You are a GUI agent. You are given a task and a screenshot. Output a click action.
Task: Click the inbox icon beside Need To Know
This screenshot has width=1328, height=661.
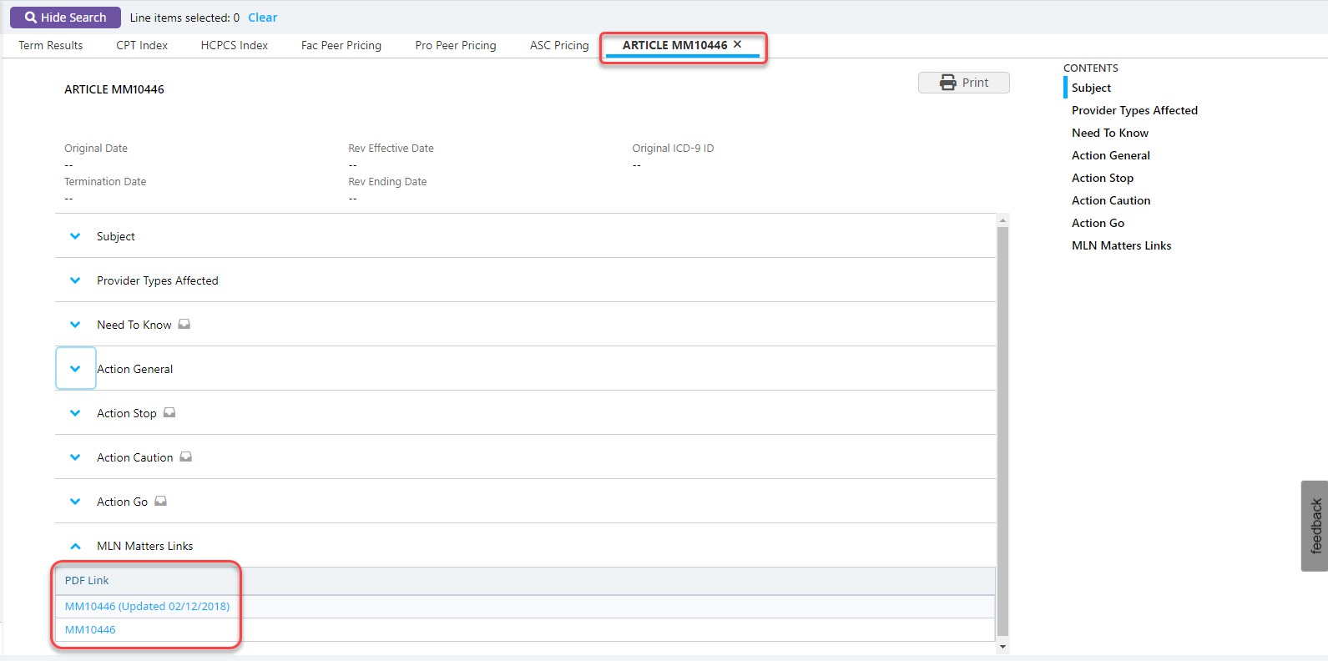coord(184,325)
